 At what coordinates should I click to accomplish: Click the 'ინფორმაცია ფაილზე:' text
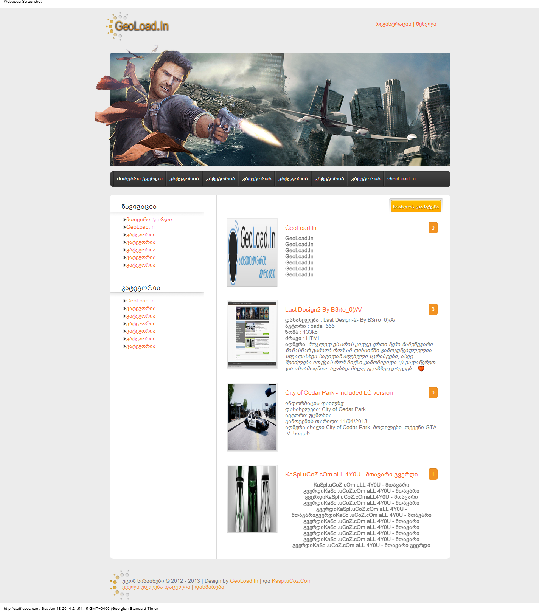click(x=315, y=403)
